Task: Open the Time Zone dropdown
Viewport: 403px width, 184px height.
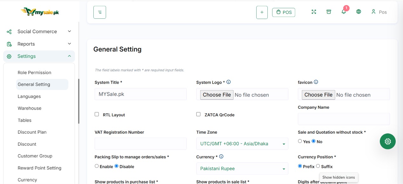Action: tap(242, 144)
